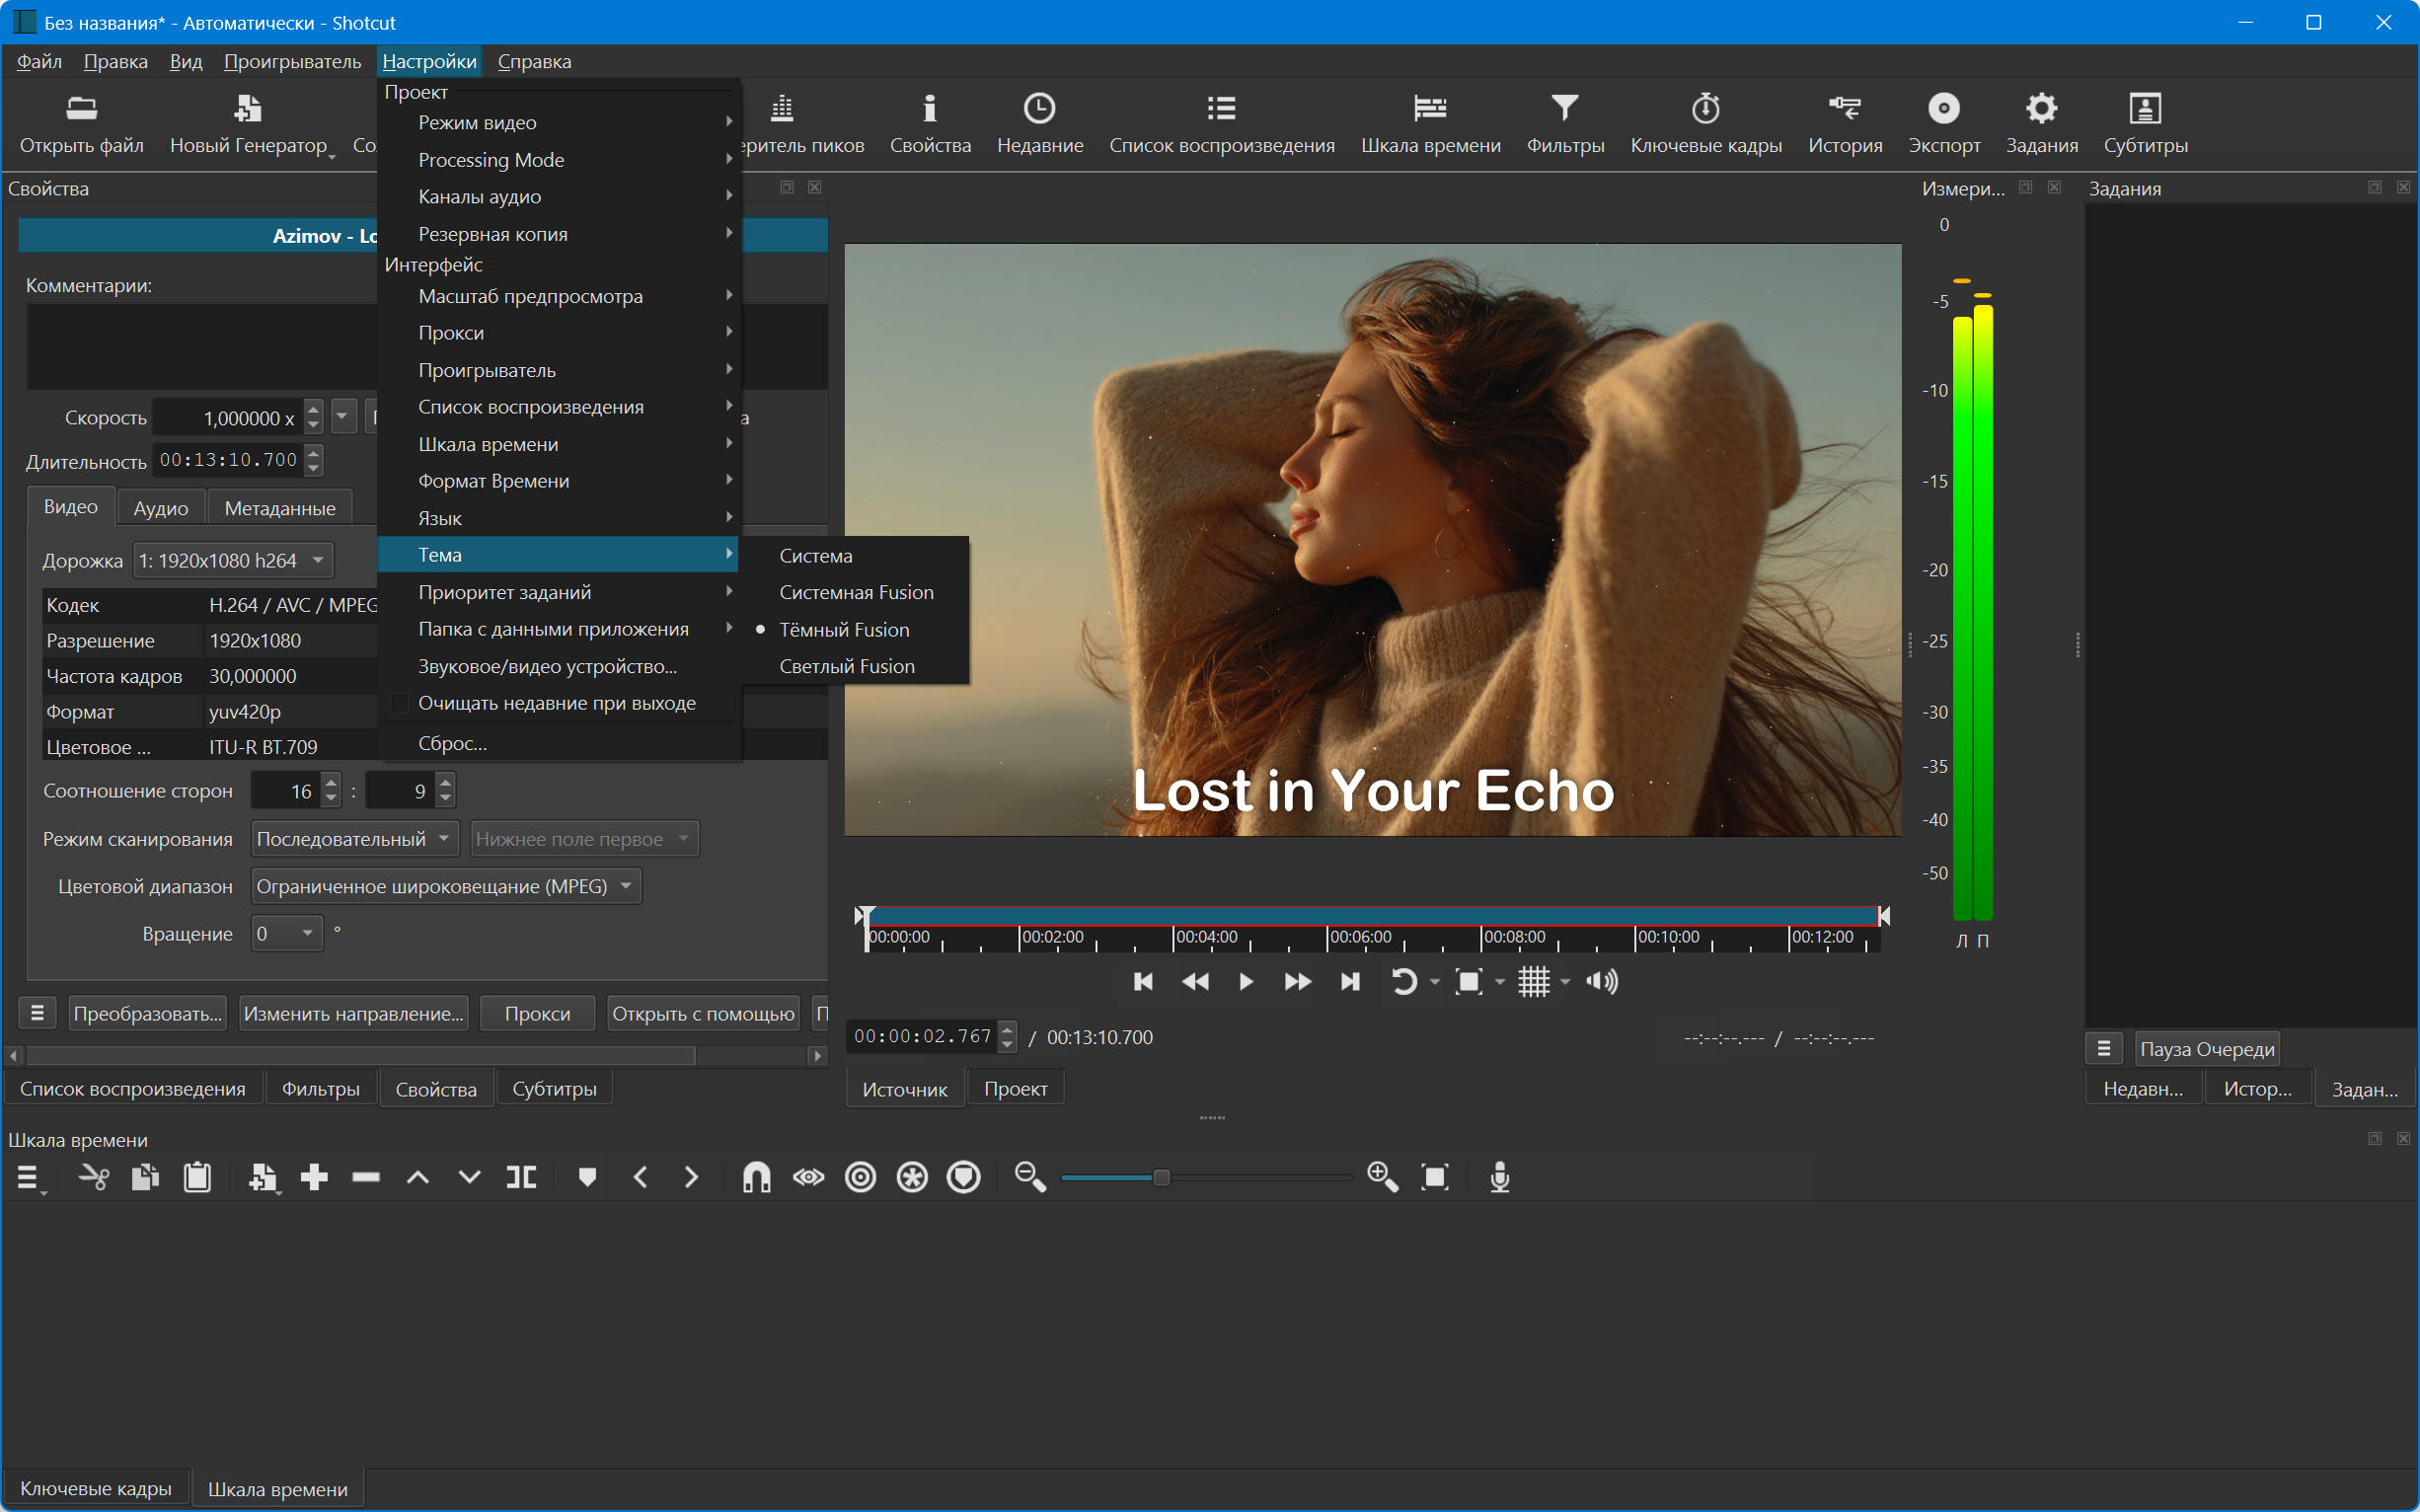Open the Дорожка 1920x1080 h264 dropdown
The image size is (2420, 1512).
[232, 560]
